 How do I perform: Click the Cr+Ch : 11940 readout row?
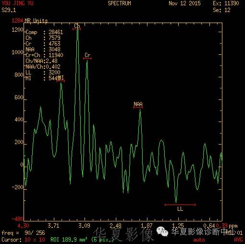[x=44, y=55]
